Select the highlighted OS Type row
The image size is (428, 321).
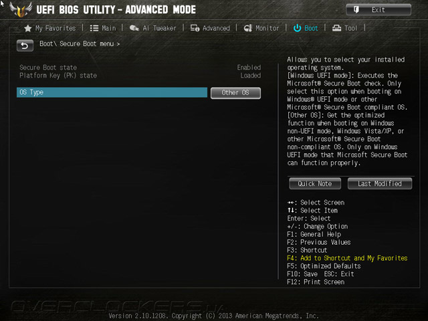(x=112, y=92)
